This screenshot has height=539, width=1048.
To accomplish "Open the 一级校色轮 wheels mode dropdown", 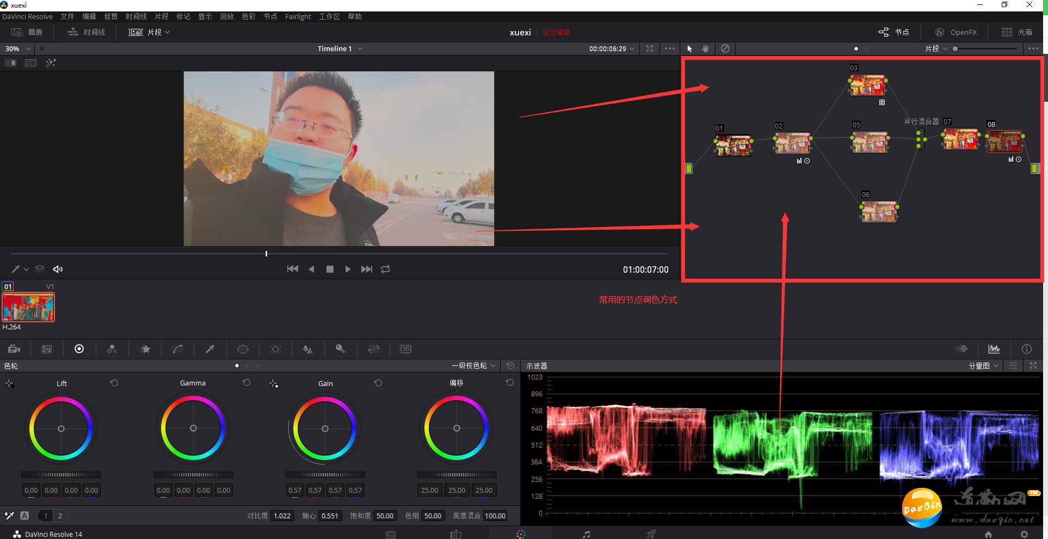I will click(x=474, y=365).
